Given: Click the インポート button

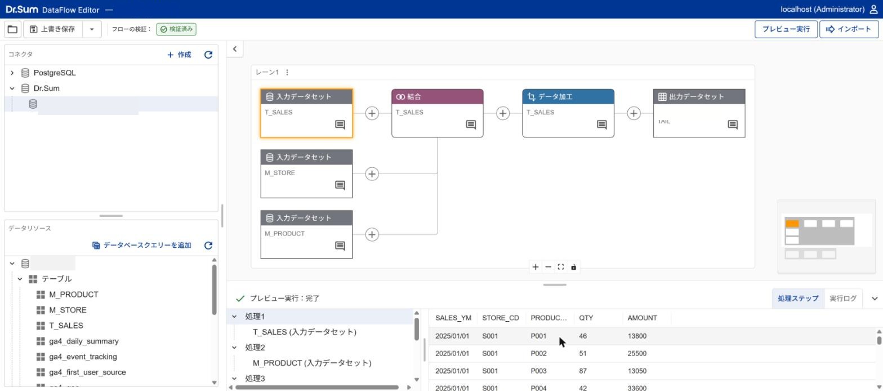Looking at the screenshot, I should click(849, 29).
